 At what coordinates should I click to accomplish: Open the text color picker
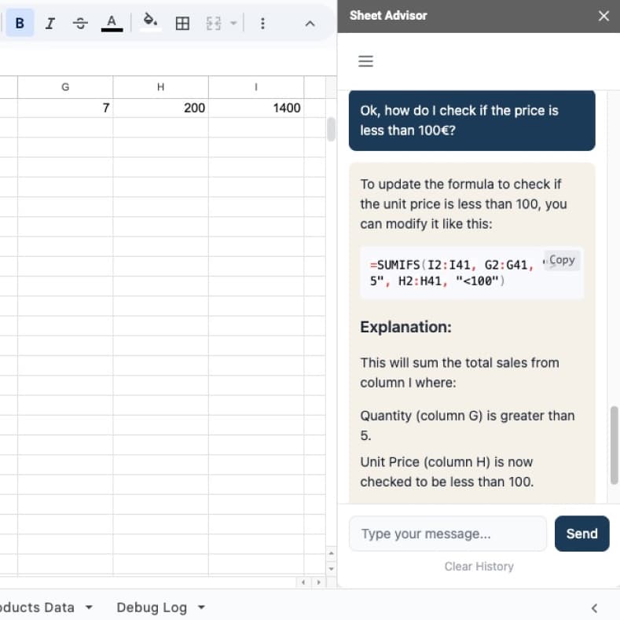[112, 23]
